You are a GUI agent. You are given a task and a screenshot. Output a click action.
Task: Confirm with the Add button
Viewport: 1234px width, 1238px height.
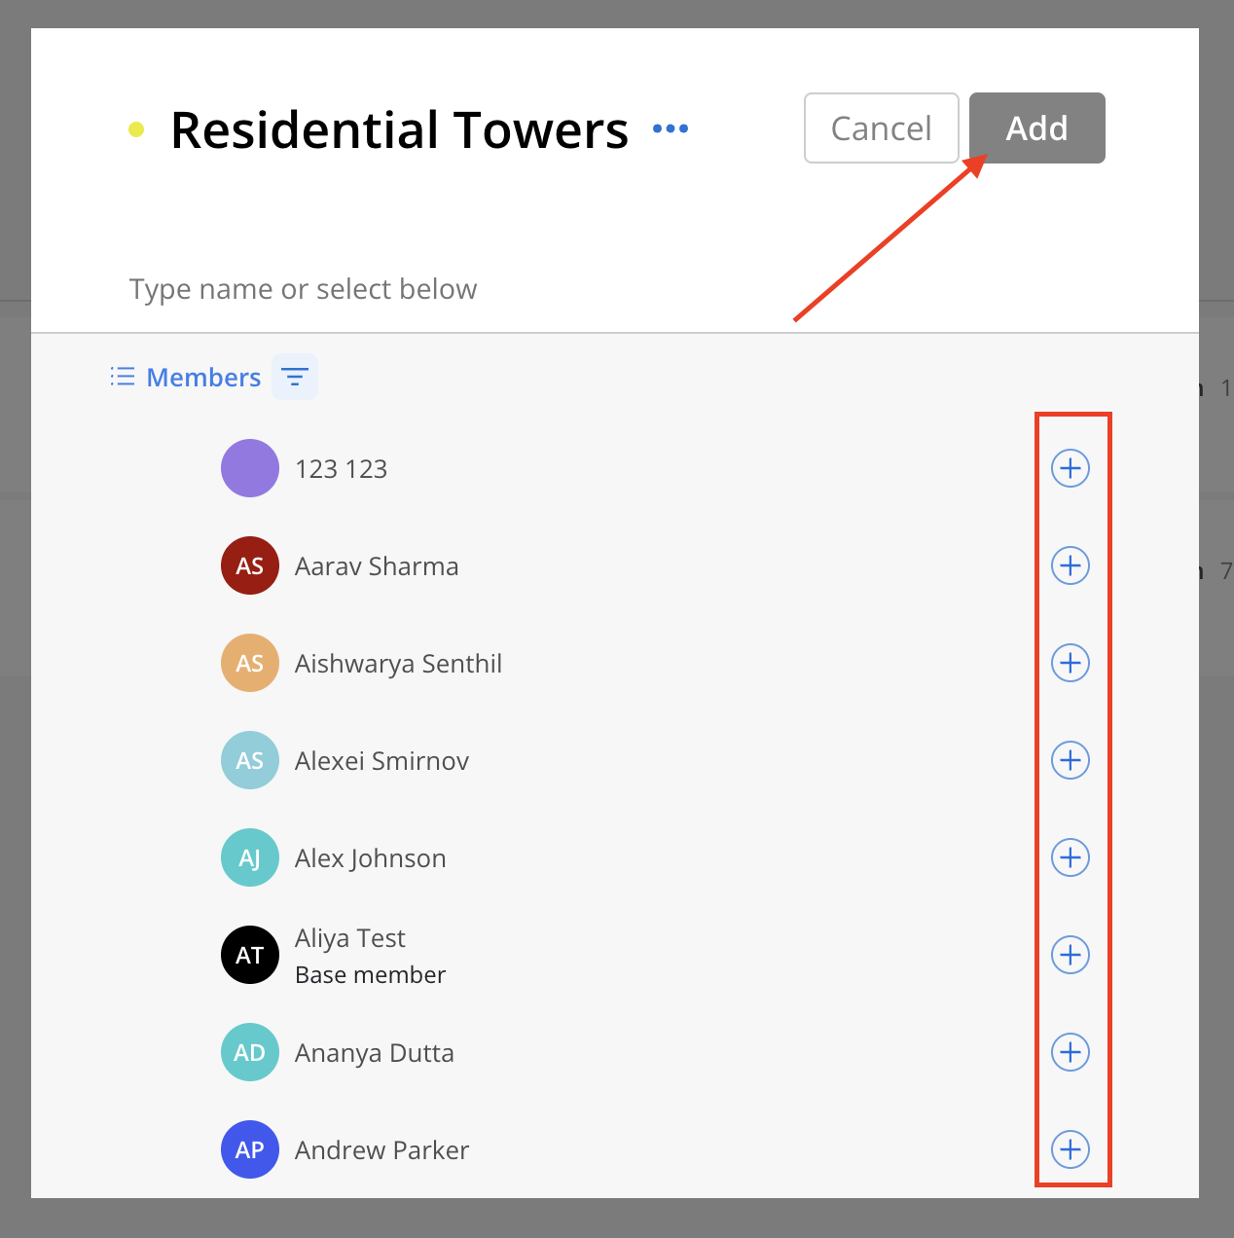[x=1037, y=127]
